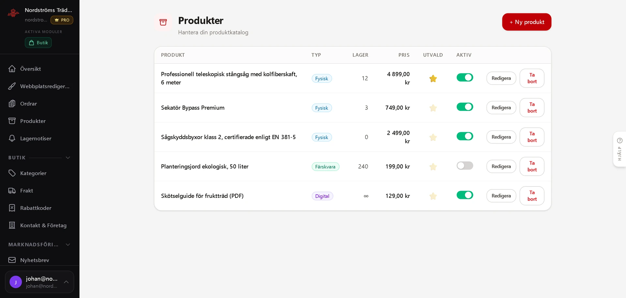Image resolution: width=626 pixels, height=298 pixels.
Task: Click the Ordrar clipboard icon
Action: coord(12,104)
